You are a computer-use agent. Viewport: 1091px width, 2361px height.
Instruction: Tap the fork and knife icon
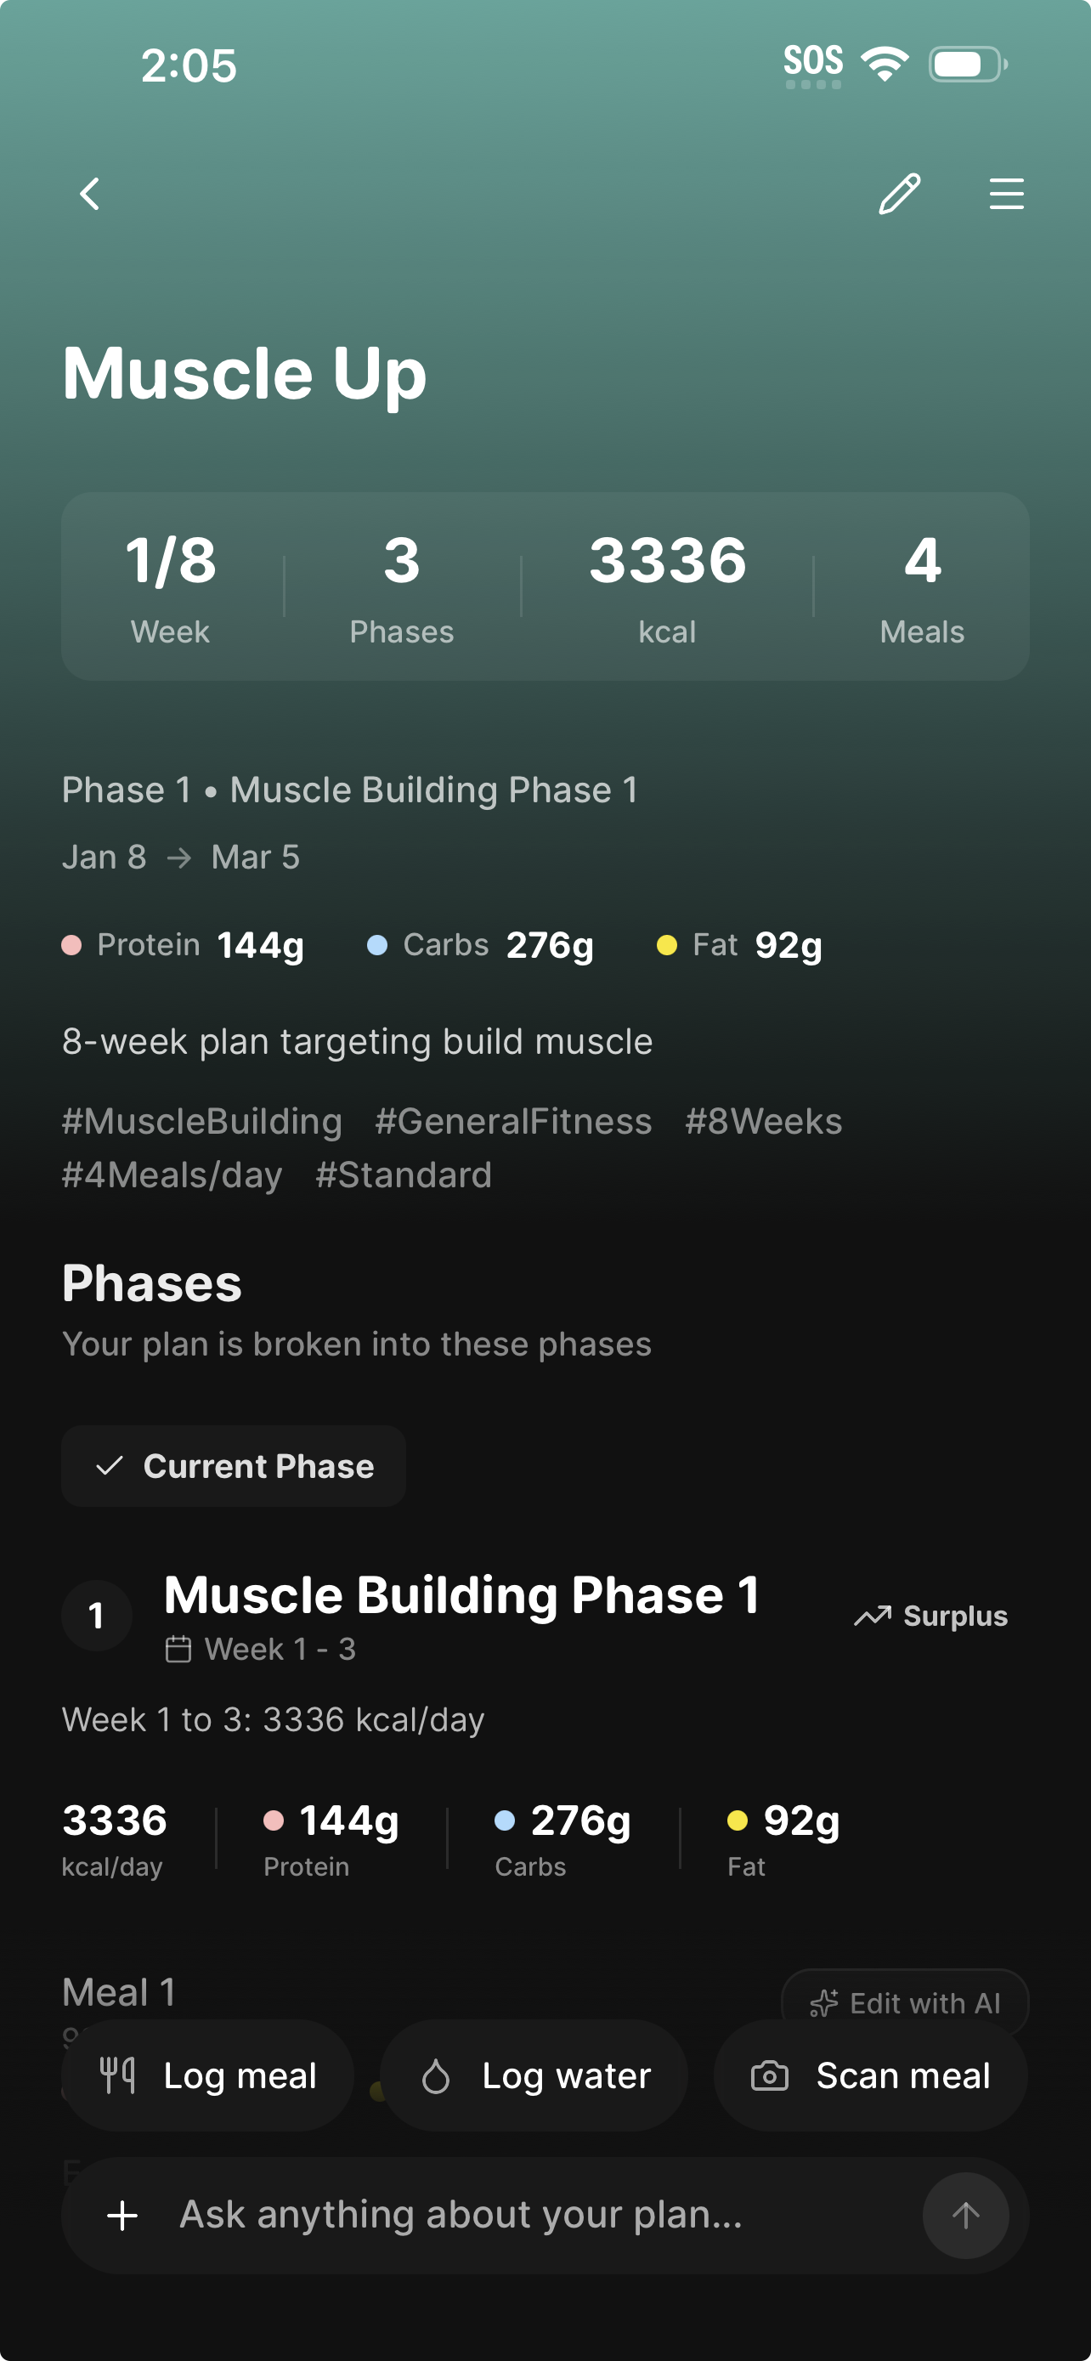(118, 2075)
